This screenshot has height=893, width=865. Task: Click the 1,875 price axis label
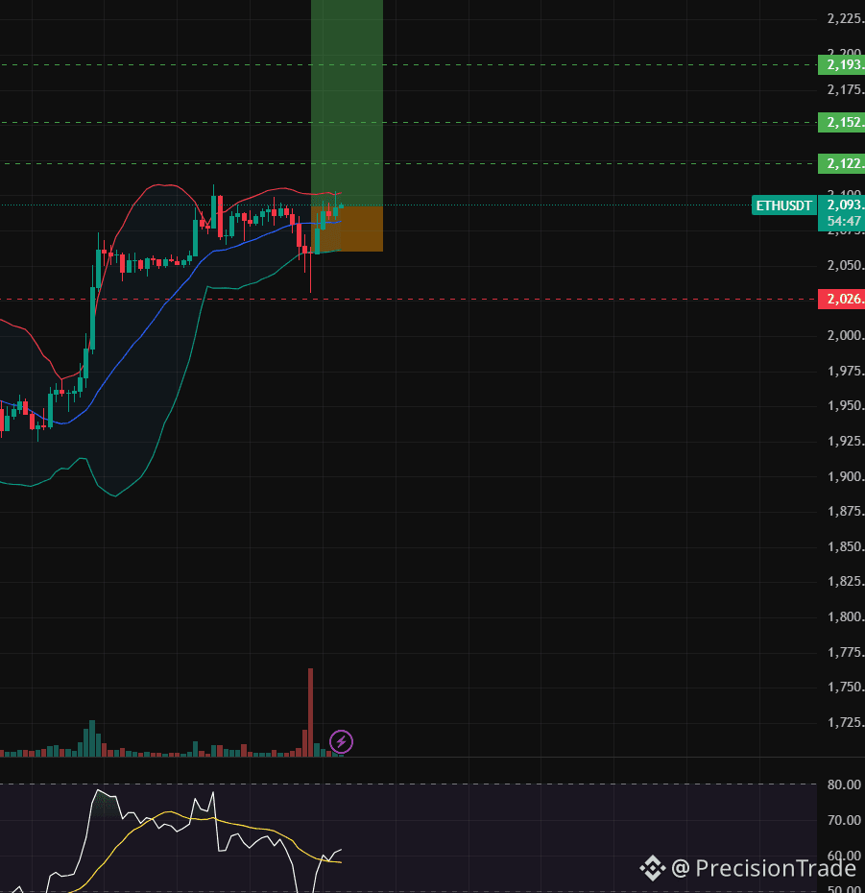pos(845,512)
